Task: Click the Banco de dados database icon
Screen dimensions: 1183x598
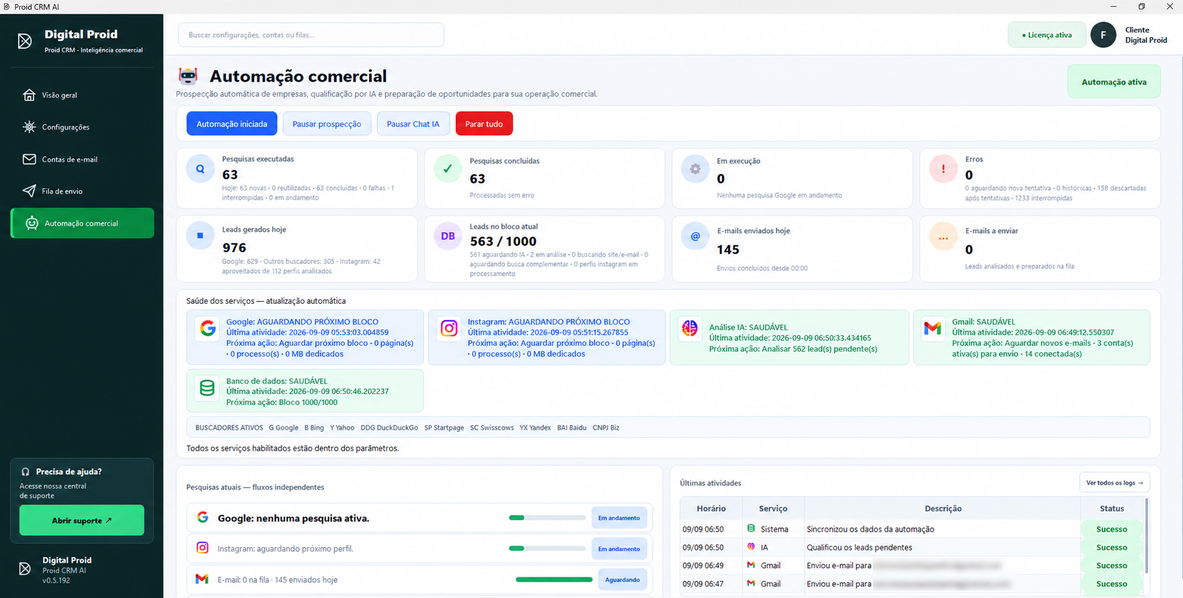Action: pos(207,387)
